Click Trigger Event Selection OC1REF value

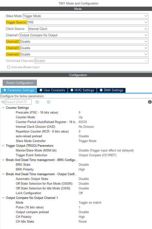click(98, 155)
